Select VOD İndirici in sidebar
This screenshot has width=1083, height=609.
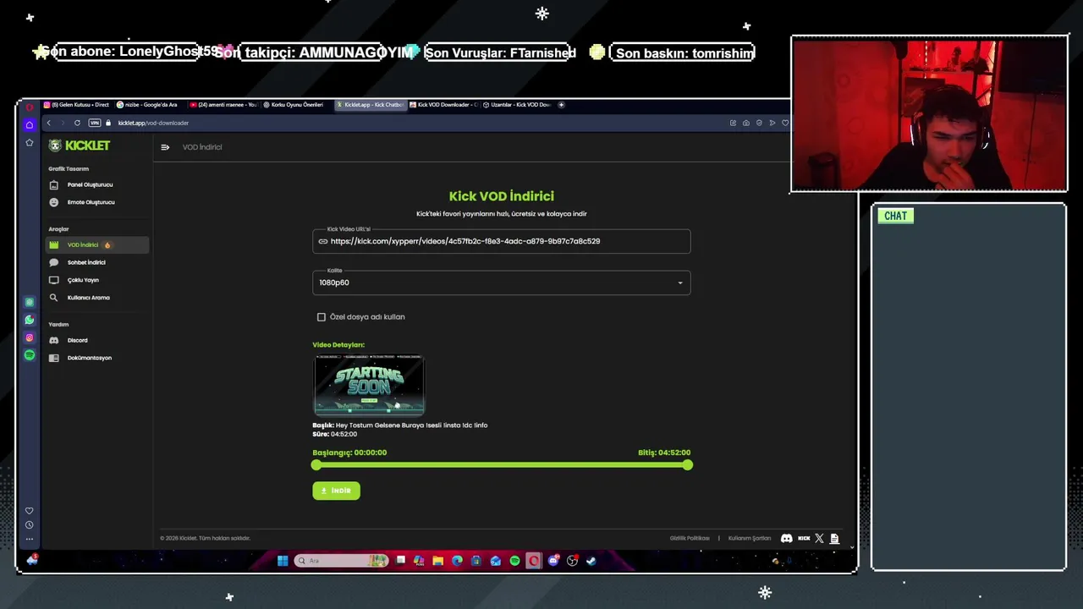96,245
